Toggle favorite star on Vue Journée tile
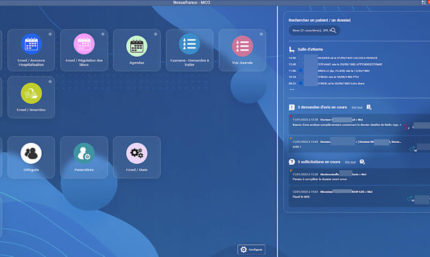430x257 pixels. [x=261, y=34]
